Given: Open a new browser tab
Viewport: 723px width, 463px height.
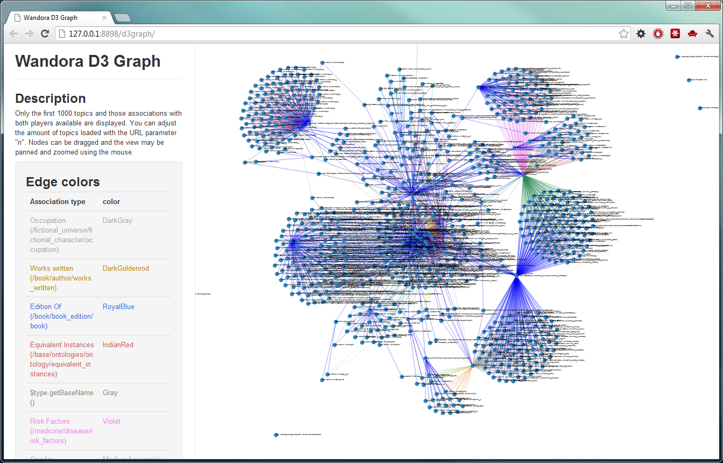Looking at the screenshot, I should click(x=122, y=18).
